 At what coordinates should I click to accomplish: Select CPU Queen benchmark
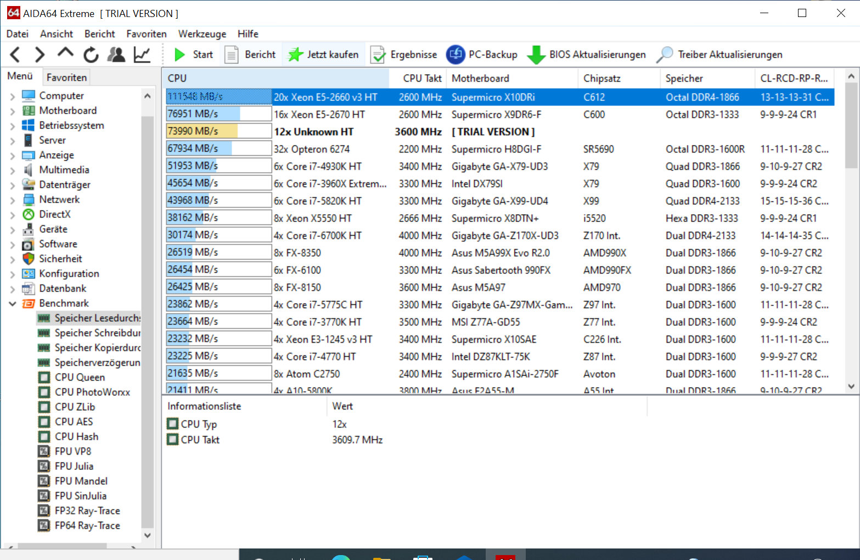80,377
